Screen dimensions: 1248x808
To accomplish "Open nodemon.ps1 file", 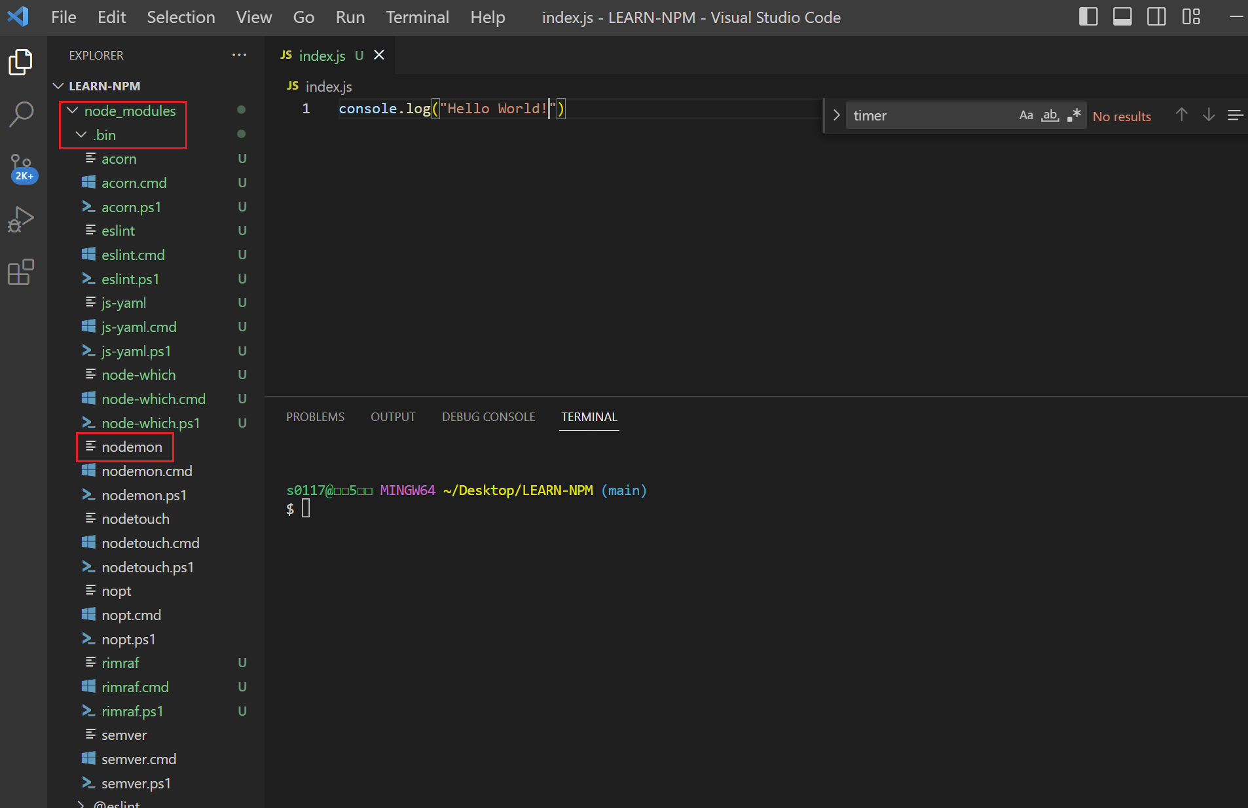I will tap(156, 495).
